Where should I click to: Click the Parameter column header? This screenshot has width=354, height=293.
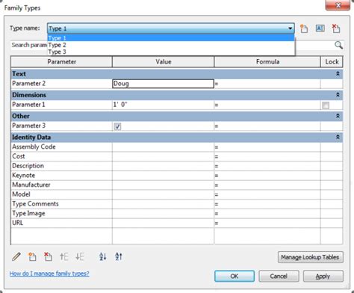pos(61,62)
